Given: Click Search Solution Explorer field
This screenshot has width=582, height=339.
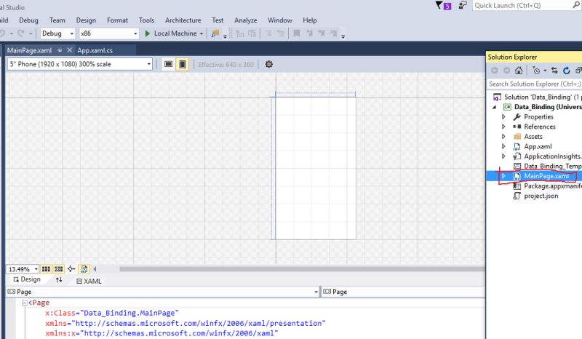Looking at the screenshot, I should click(535, 84).
